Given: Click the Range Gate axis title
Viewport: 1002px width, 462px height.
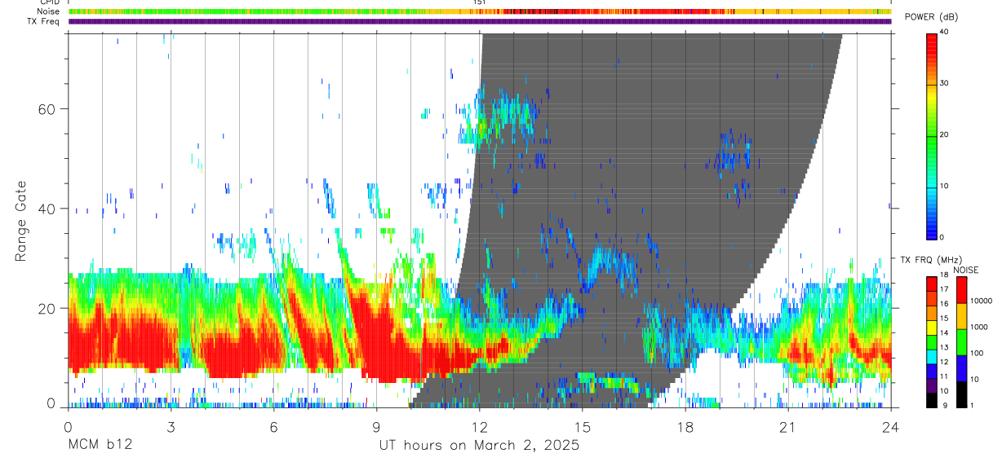Looking at the screenshot, I should click(x=24, y=221).
